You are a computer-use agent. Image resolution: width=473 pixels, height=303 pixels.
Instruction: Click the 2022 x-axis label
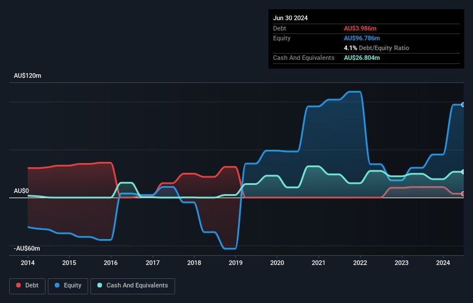click(x=360, y=263)
